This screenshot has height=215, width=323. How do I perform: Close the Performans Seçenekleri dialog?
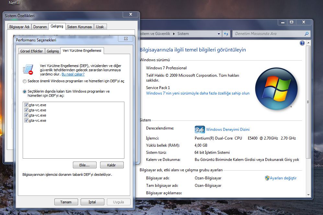126,39
